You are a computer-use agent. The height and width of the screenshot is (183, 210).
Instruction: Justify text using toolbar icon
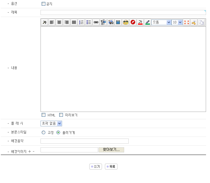74,22
